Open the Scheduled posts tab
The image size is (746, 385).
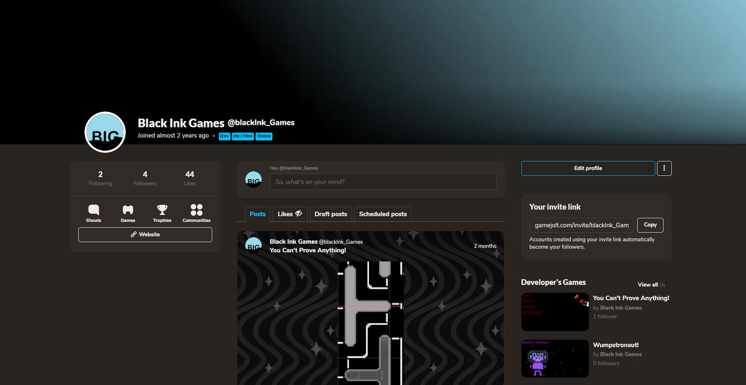[383, 214]
